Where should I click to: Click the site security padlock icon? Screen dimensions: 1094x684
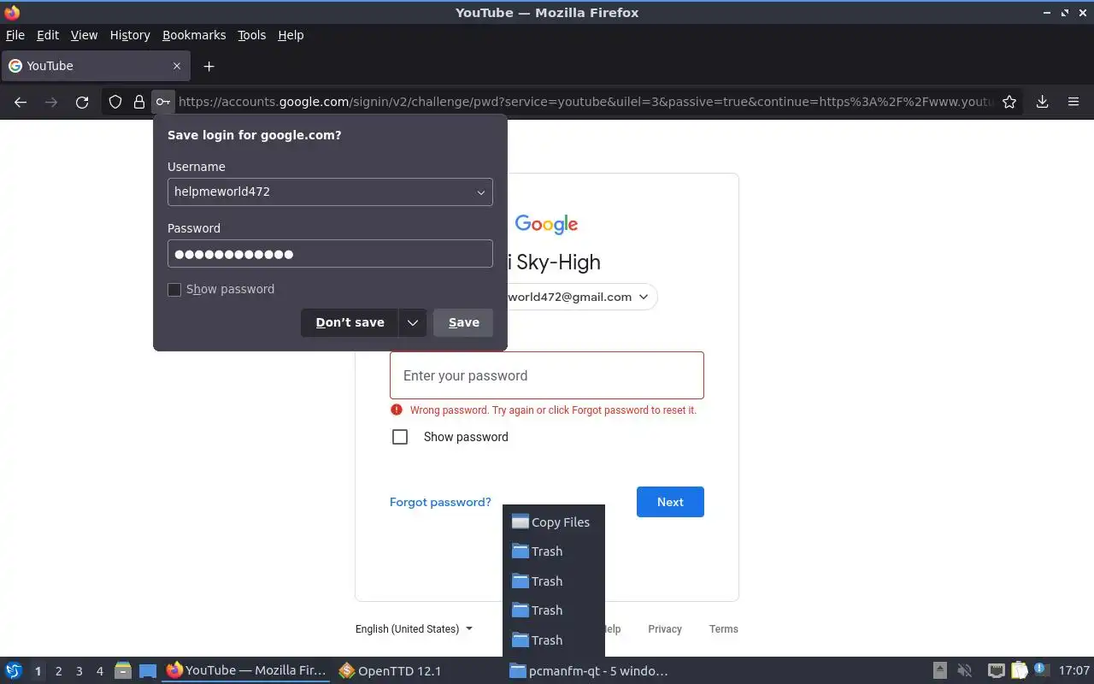pos(138,102)
